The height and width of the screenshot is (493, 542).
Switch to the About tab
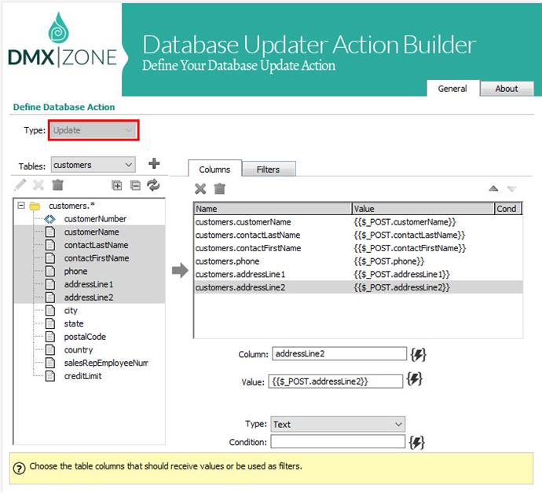(507, 89)
